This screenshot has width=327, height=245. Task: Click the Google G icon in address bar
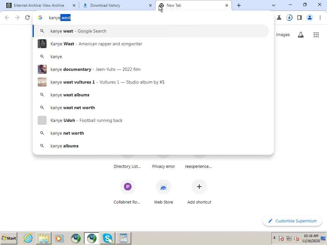tap(40, 18)
